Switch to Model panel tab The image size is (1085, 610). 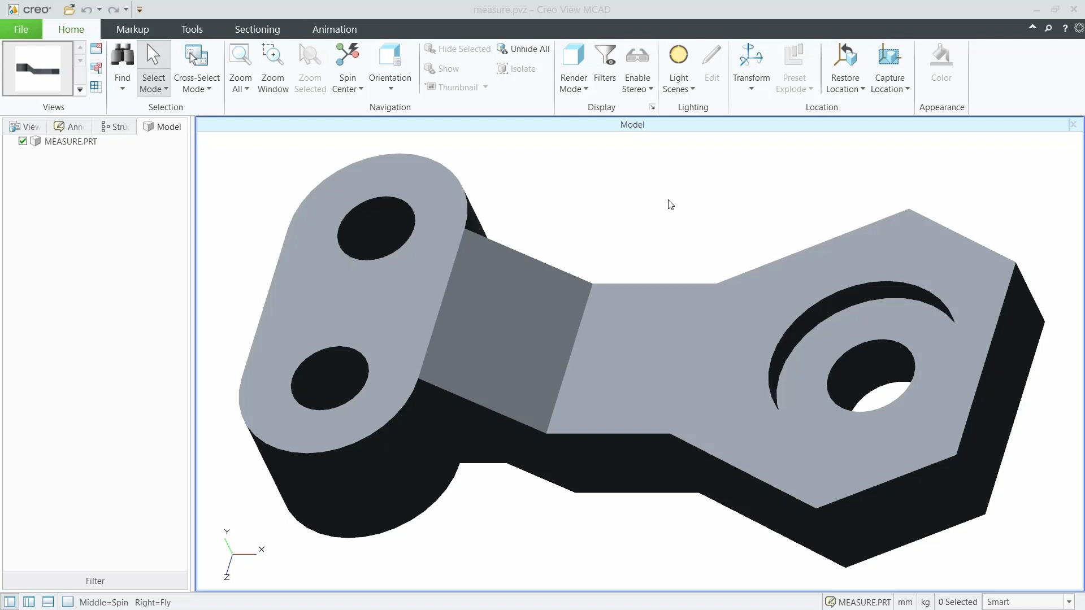pyautogui.click(x=162, y=127)
